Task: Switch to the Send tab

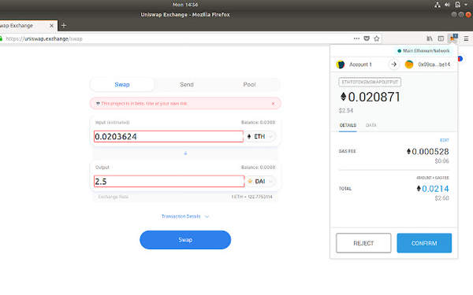Action: coord(187,85)
